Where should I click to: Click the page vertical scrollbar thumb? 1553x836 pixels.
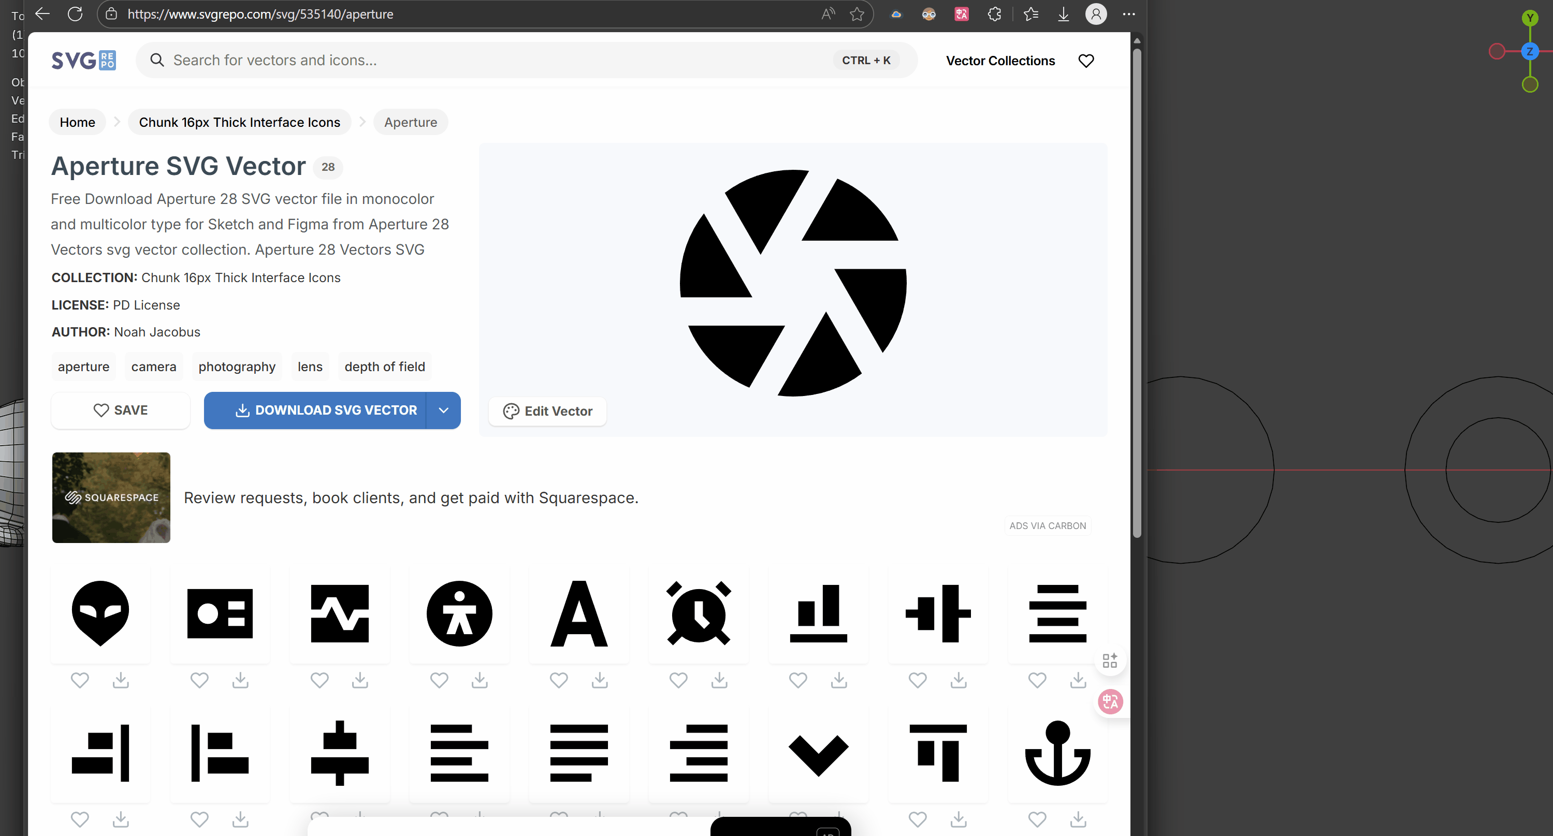1137,292
